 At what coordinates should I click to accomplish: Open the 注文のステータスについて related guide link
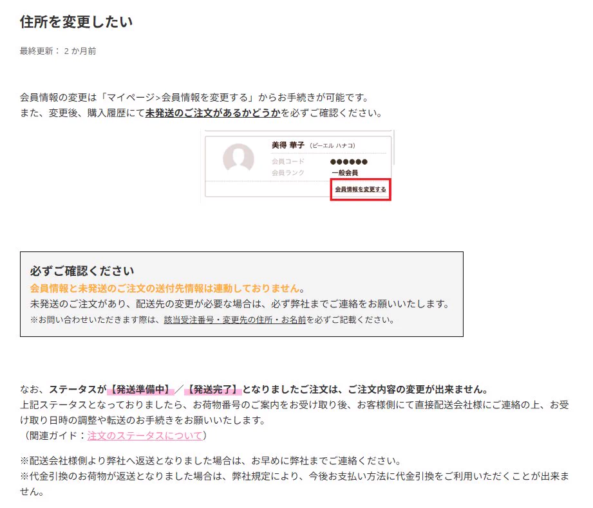coord(145,435)
